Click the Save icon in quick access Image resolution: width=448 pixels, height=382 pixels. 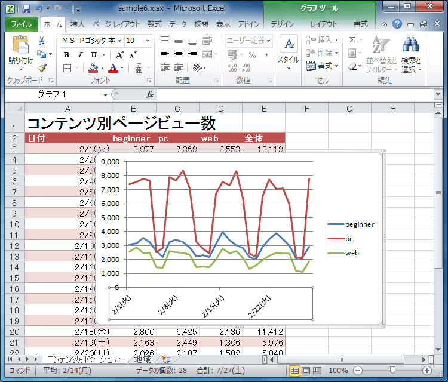pos(26,9)
